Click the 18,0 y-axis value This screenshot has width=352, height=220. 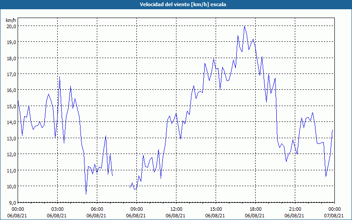coord(11,58)
